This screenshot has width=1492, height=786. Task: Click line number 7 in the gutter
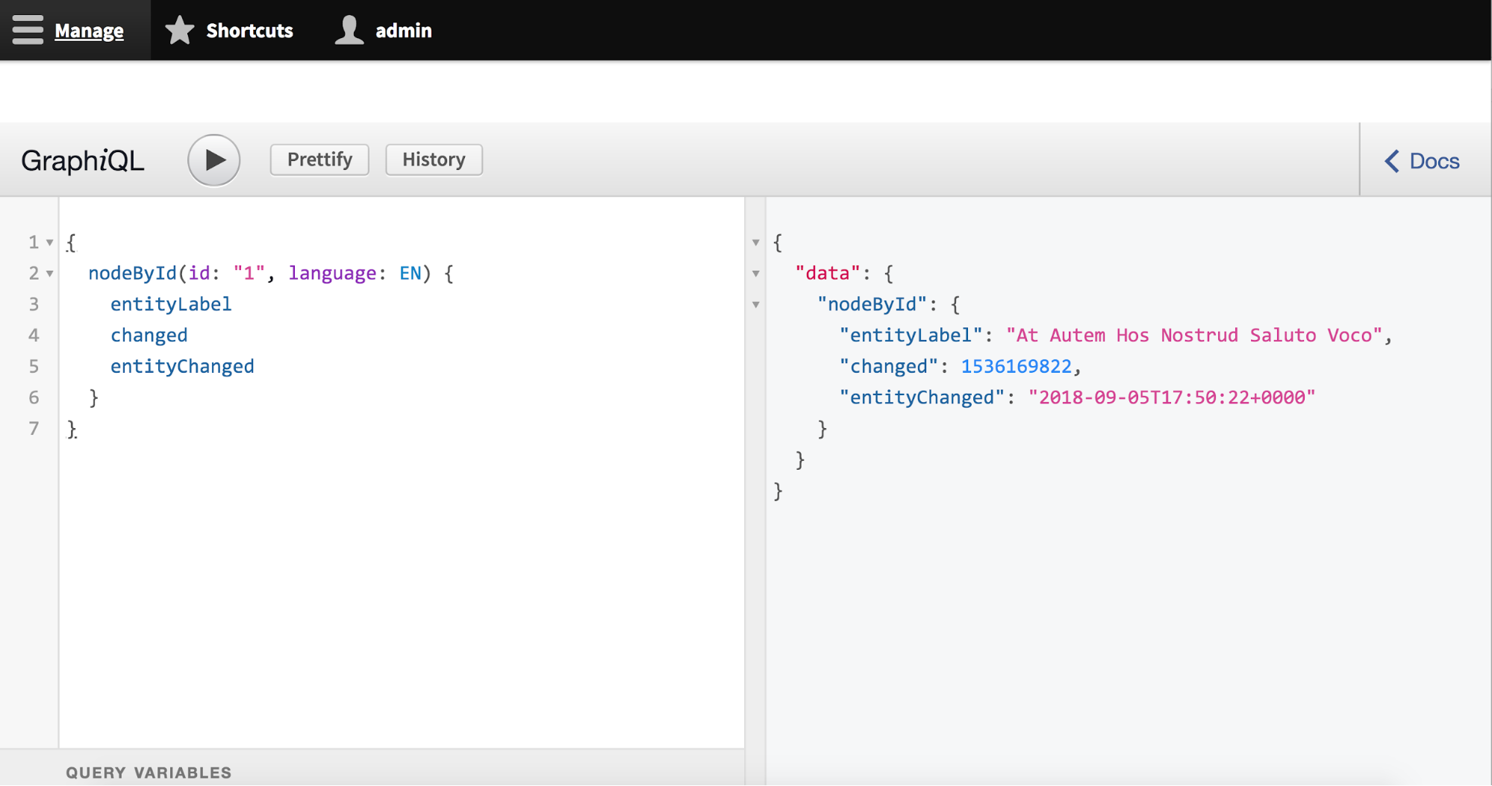(x=34, y=429)
